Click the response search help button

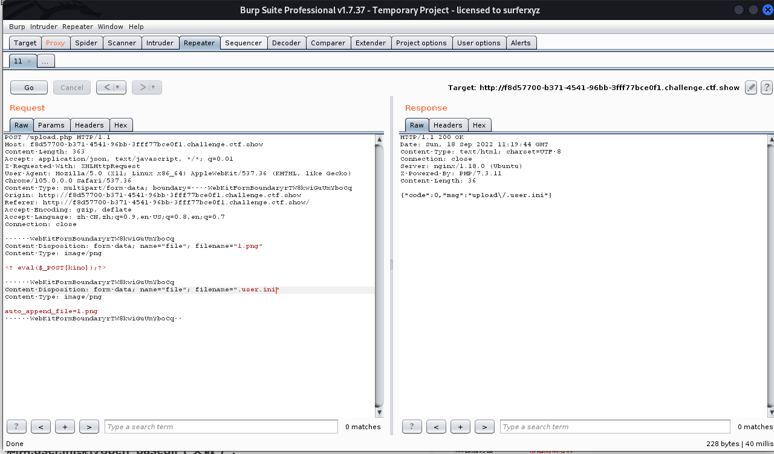click(x=412, y=427)
